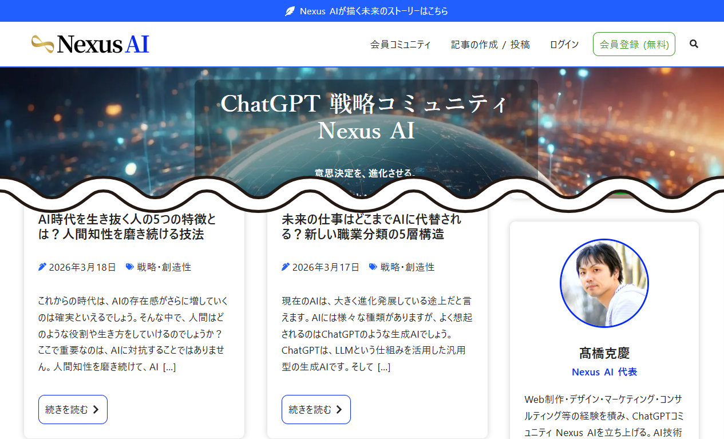Click hero tagline 意思決定を、進化させる
This screenshot has width=724, height=439.
click(x=365, y=172)
